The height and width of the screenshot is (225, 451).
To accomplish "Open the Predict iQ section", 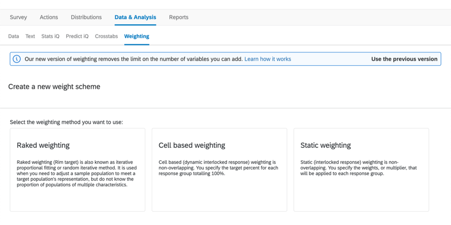I will (77, 36).
